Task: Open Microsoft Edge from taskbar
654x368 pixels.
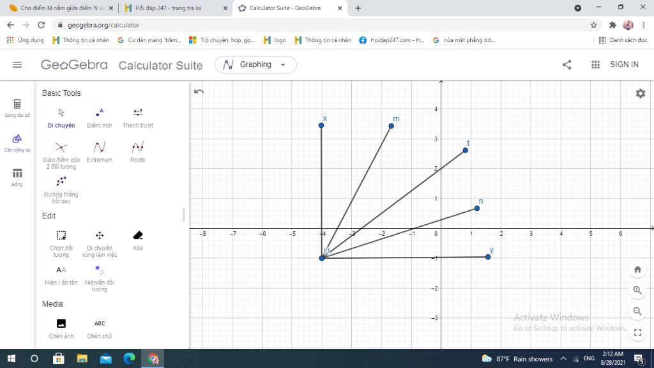Action: coord(129,358)
